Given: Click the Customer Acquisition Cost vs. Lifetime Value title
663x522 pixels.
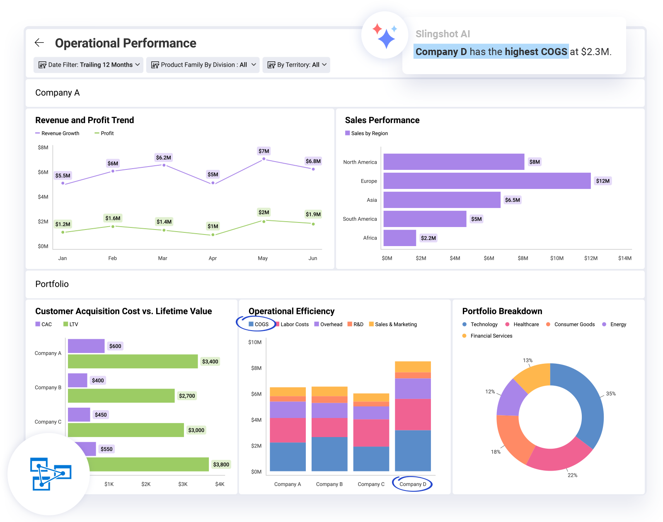Looking at the screenshot, I should point(123,311).
